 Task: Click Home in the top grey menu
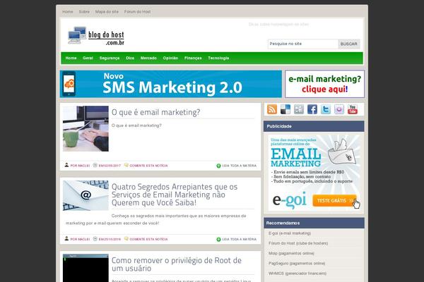[x=68, y=11]
